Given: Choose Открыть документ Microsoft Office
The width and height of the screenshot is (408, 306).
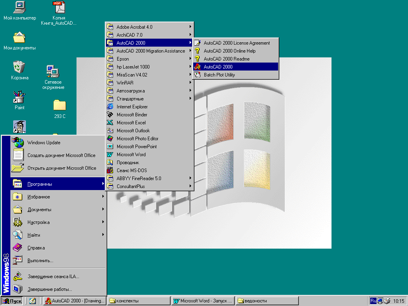Looking at the screenshot, I should coord(58,168).
